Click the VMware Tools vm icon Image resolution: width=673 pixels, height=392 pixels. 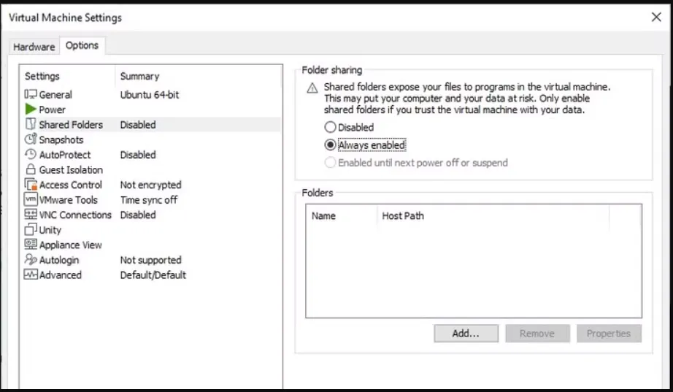pyautogui.click(x=31, y=200)
